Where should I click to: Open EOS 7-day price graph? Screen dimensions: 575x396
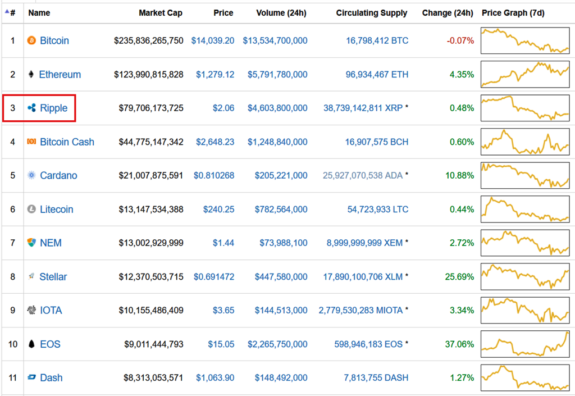tap(525, 344)
